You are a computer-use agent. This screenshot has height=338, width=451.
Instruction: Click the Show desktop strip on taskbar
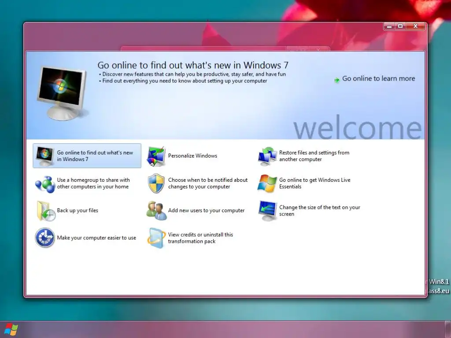click(448, 329)
